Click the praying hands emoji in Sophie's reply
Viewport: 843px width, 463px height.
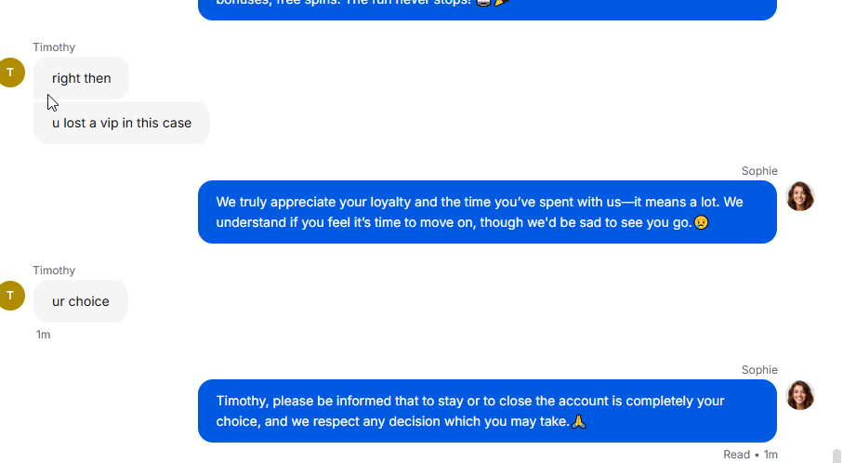pos(578,421)
